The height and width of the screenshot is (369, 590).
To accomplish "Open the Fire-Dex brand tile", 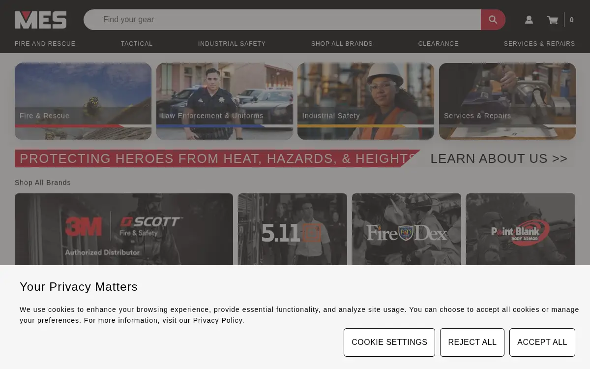I will coord(407,230).
